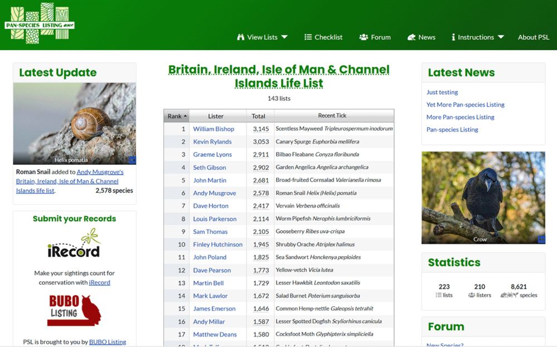This screenshot has height=347, width=557.
Task: Open More Pan-species Listing news item
Action: tap(461, 117)
